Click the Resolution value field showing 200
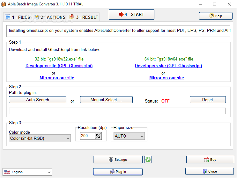237x178 pixels. pos(87,136)
